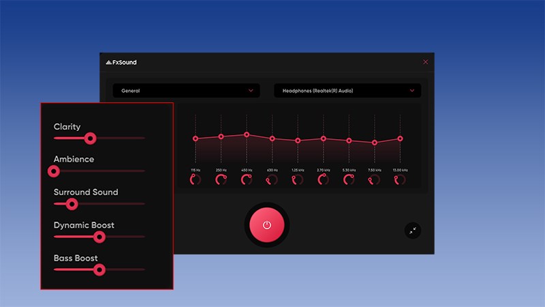Viewport: 545px width, 307px height.
Task: Click the Surround Sound slider handle
Action: [72, 204]
